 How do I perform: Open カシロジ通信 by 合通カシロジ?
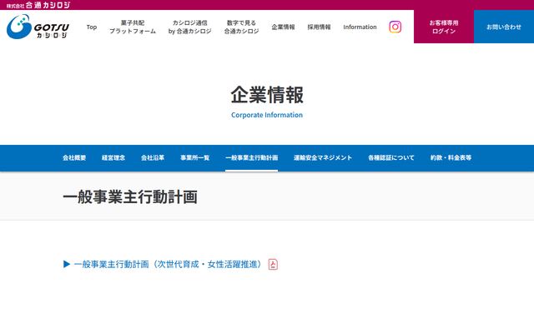tap(189, 27)
